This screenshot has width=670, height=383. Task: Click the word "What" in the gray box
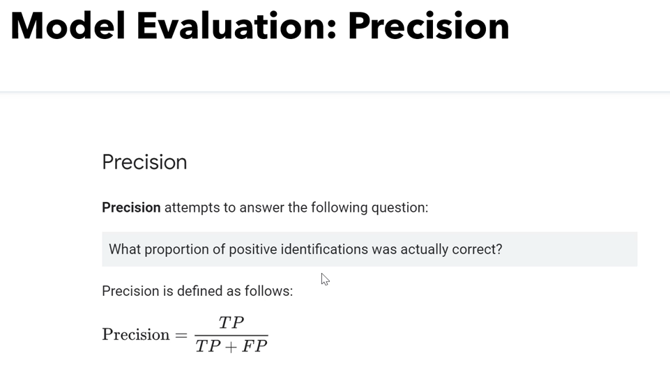[125, 249]
